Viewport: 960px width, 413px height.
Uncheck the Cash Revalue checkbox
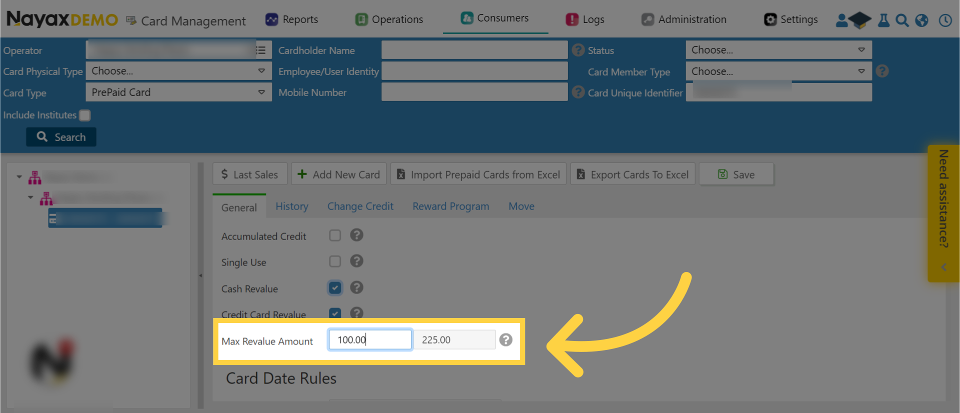(335, 288)
